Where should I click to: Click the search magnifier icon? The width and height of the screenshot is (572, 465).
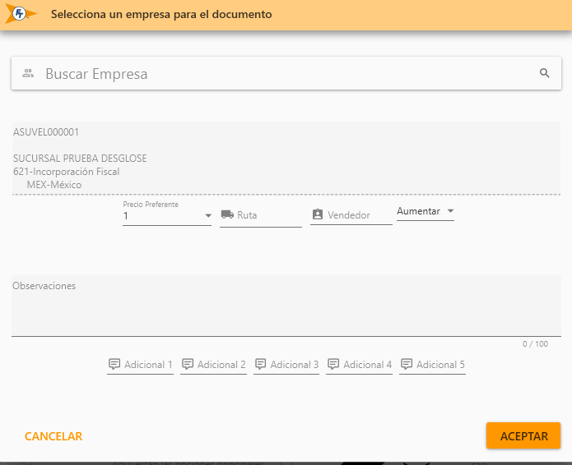point(544,73)
